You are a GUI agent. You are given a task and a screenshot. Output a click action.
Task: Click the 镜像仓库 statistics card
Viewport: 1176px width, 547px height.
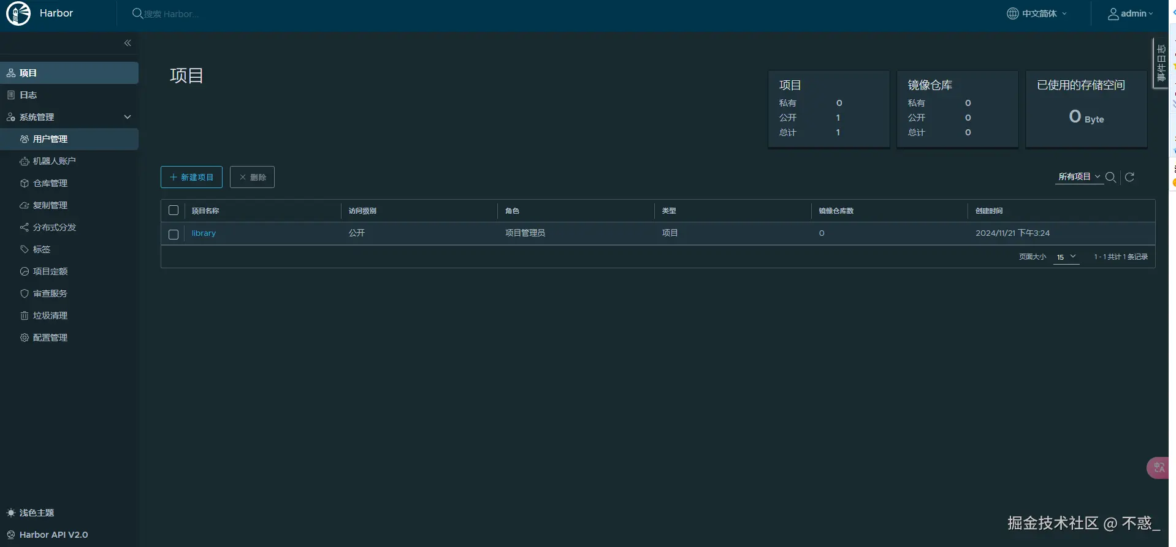click(x=957, y=109)
